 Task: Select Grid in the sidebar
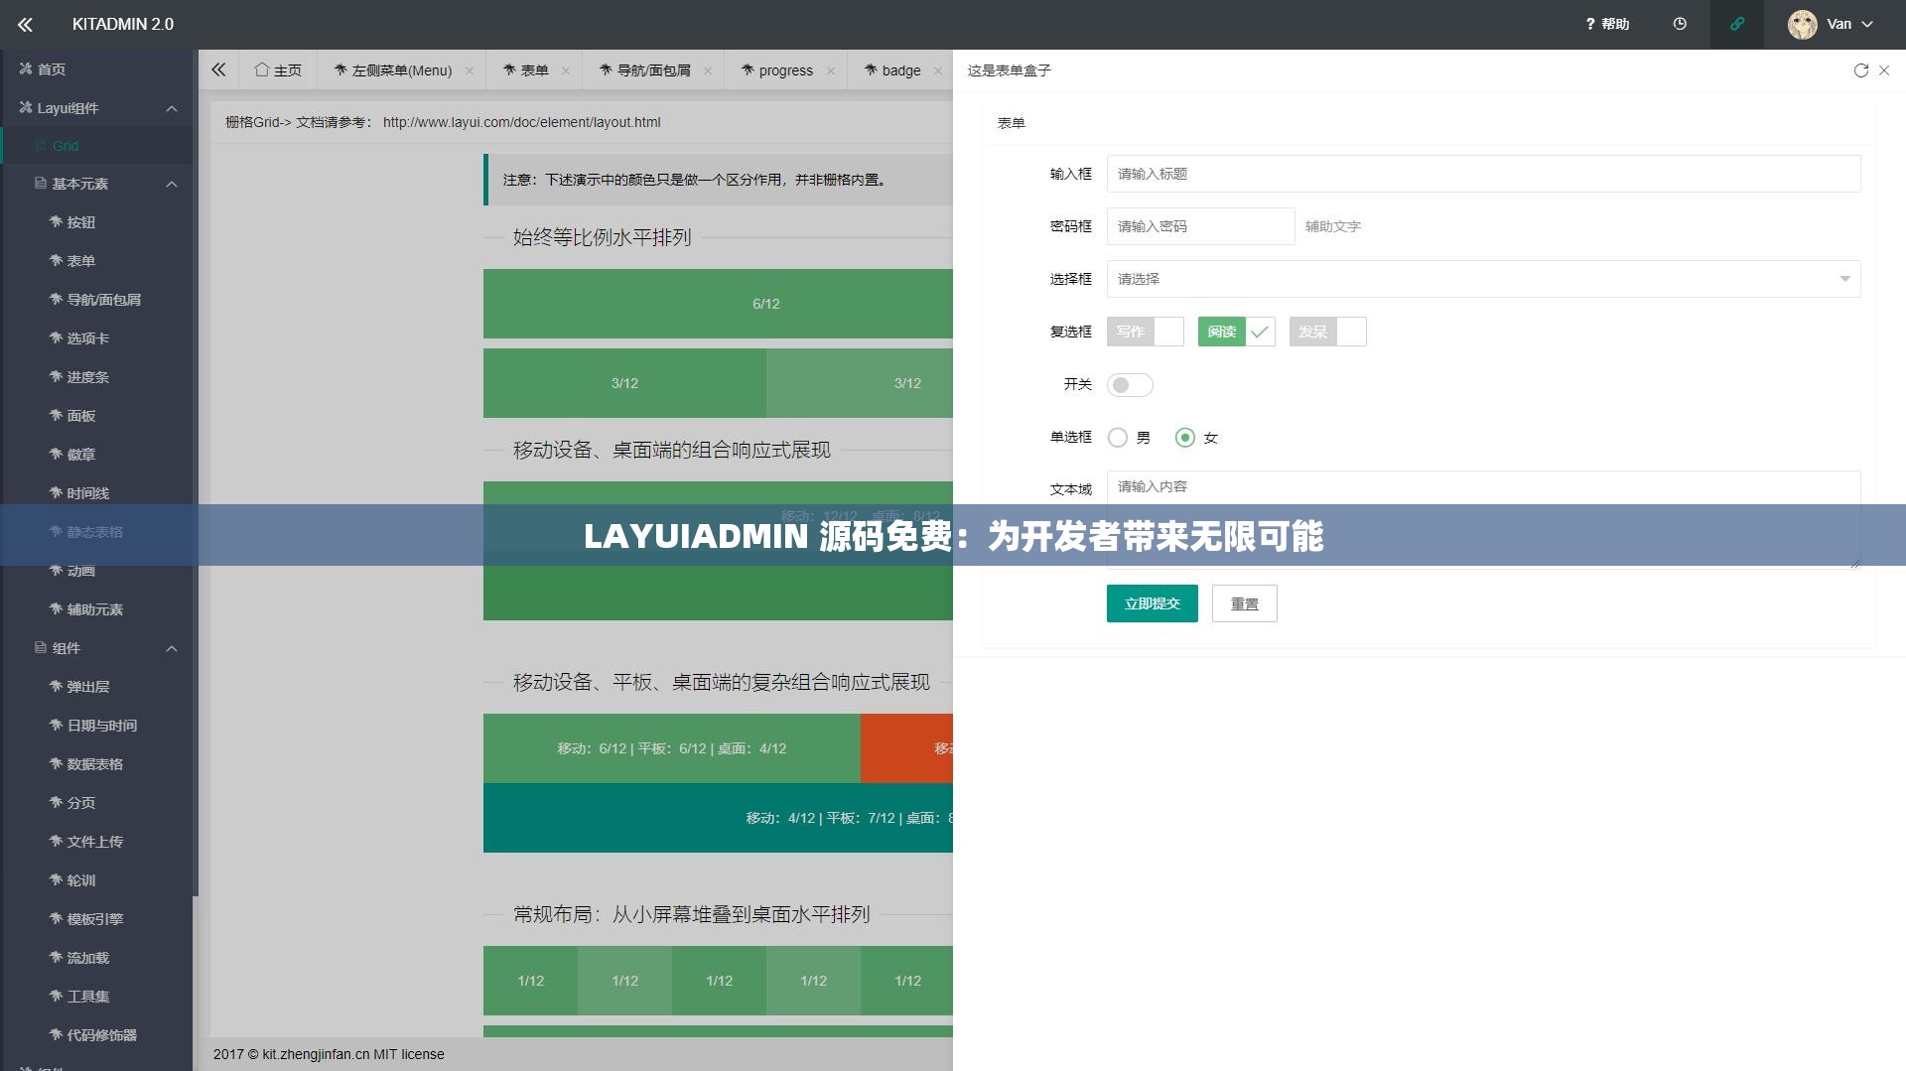tap(96, 146)
